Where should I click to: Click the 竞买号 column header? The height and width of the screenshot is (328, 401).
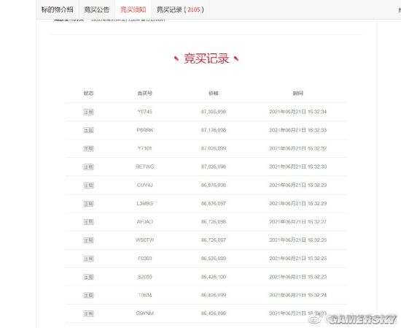pos(145,93)
